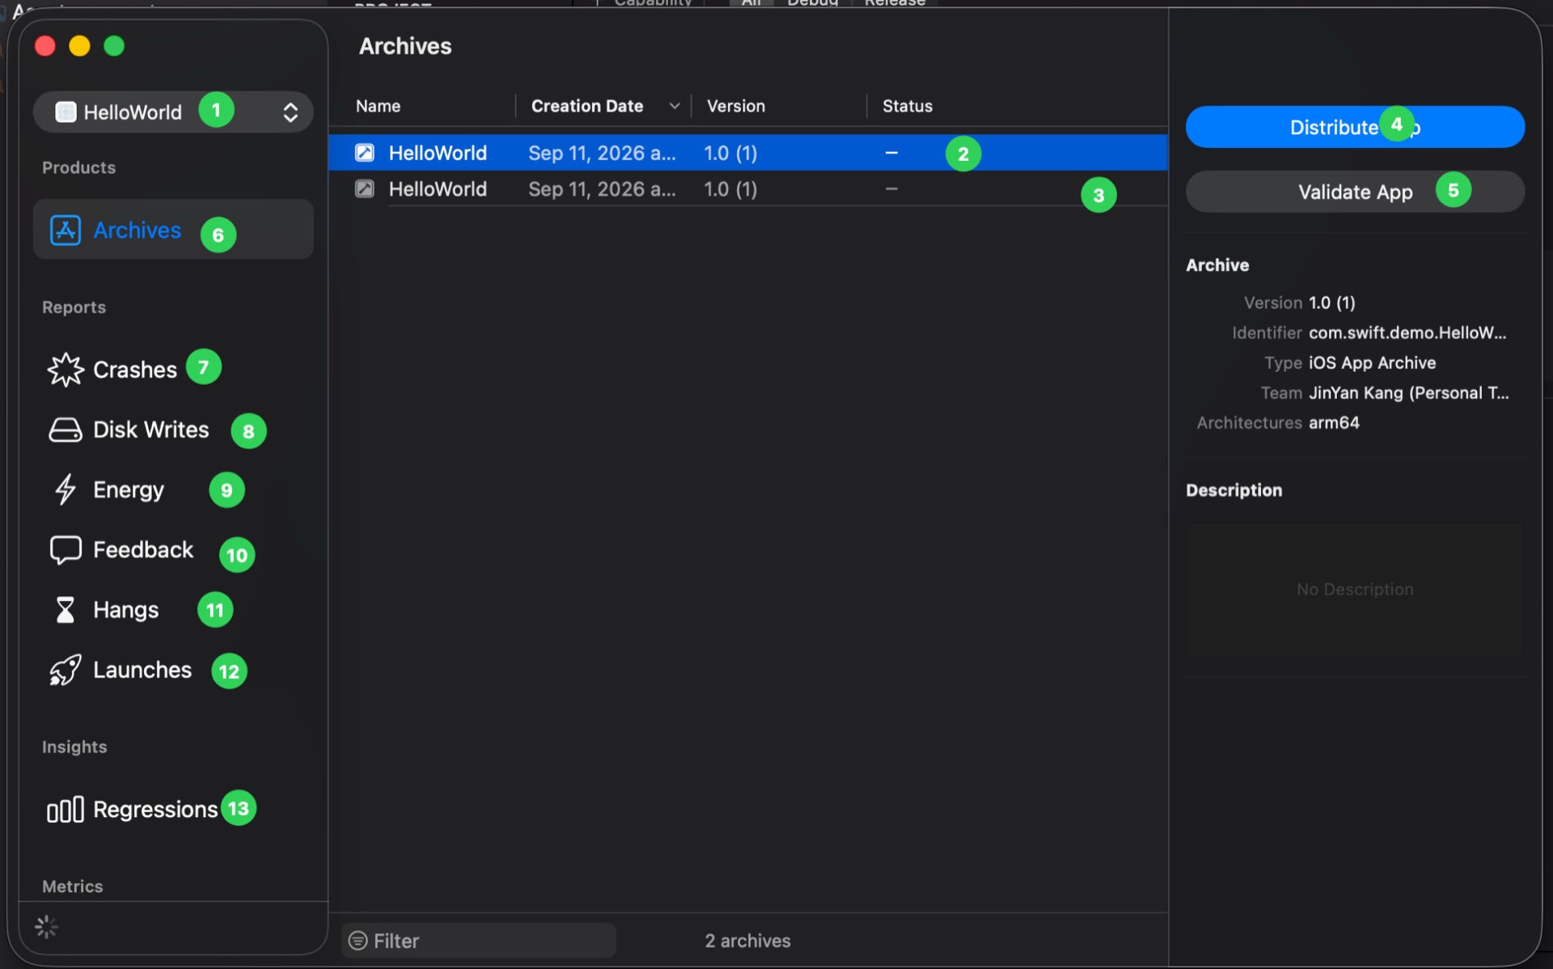The height and width of the screenshot is (969, 1553).
Task: Open the HelloWorld project selector dropdown
Action: tap(172, 112)
